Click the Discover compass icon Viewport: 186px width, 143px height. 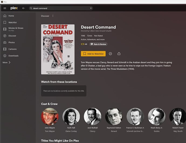tap(5, 36)
